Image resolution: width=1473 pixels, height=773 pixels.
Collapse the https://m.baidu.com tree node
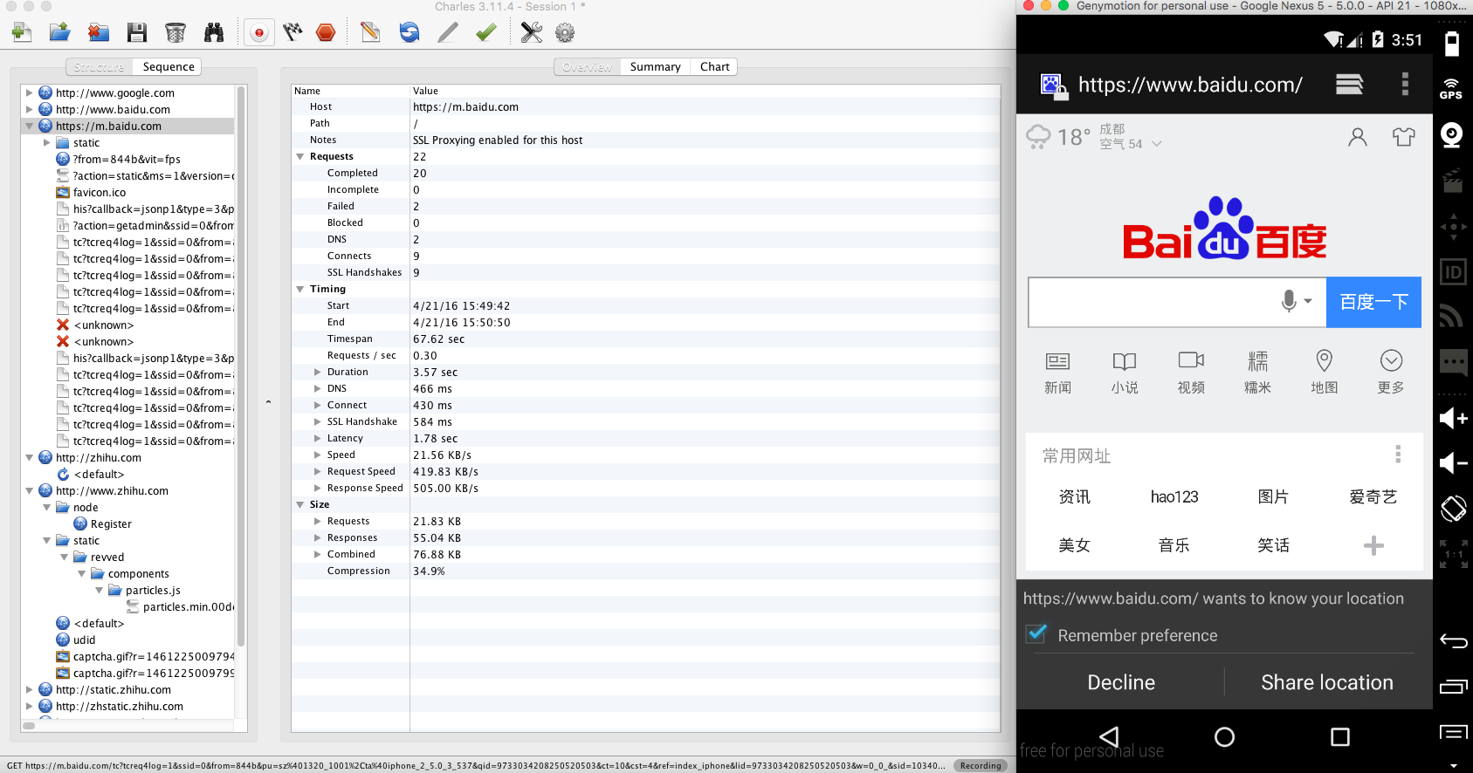(x=30, y=126)
